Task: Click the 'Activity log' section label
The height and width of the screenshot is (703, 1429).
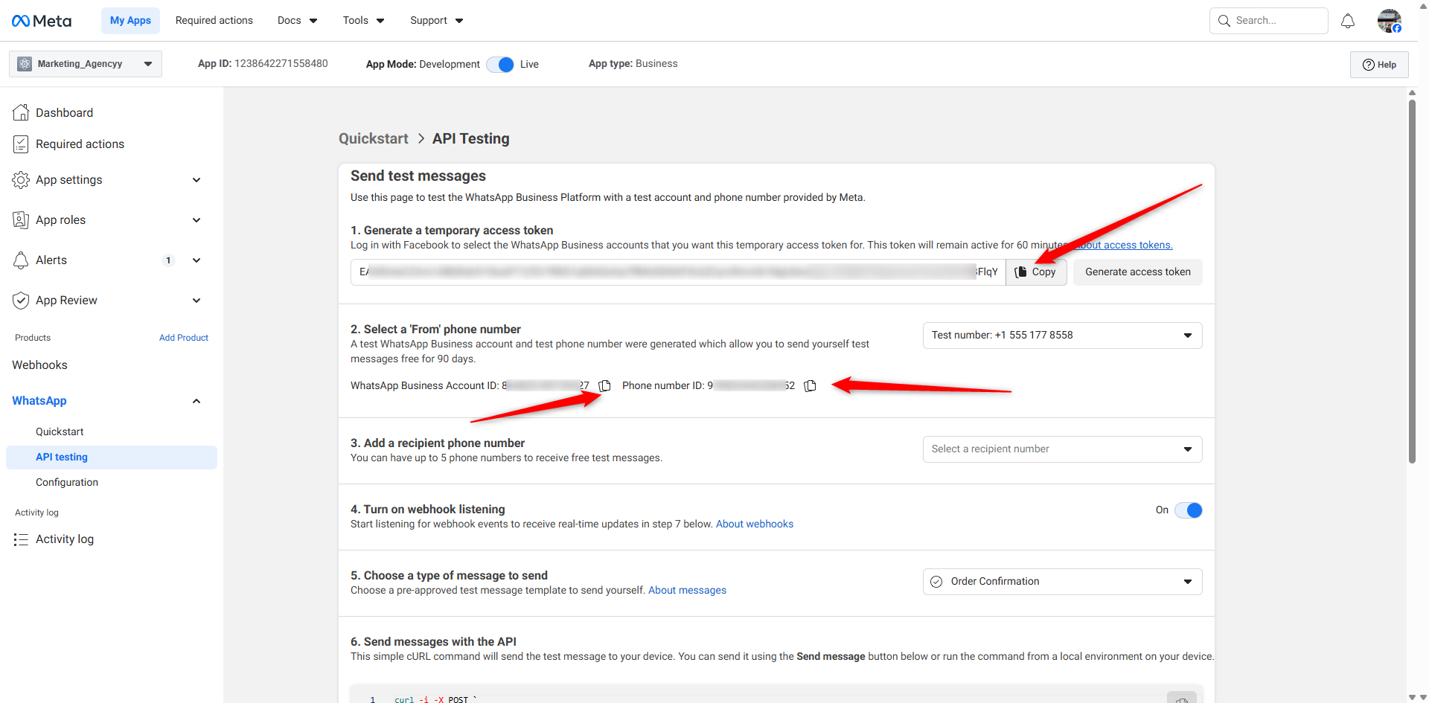Action: click(x=36, y=513)
